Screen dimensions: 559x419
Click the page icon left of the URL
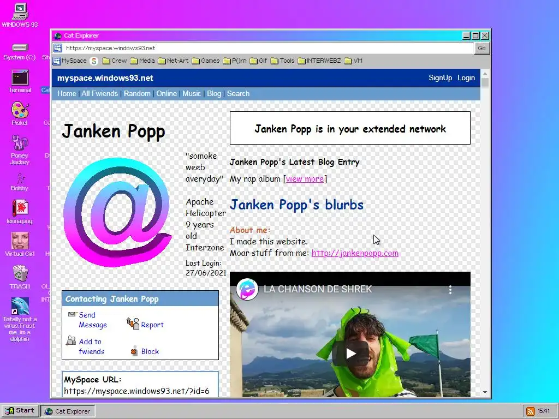coord(58,48)
